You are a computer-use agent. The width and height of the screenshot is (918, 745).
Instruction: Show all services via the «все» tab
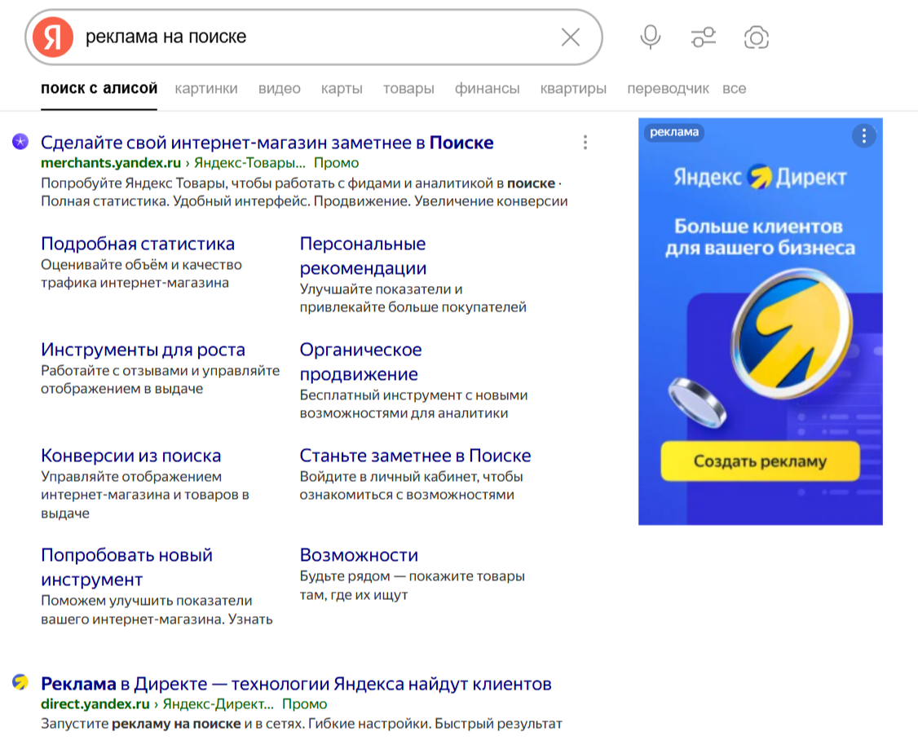[735, 88]
